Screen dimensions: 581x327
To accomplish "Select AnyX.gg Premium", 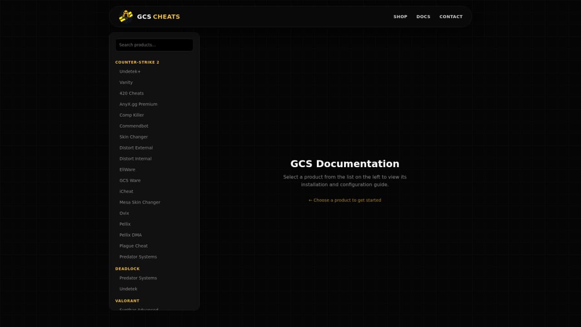I will (154, 104).
